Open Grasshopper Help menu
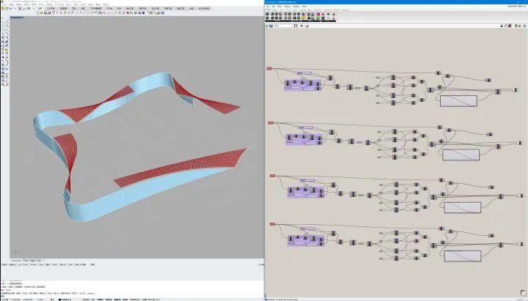The width and height of the screenshot is (528, 301). tap(304, 6)
